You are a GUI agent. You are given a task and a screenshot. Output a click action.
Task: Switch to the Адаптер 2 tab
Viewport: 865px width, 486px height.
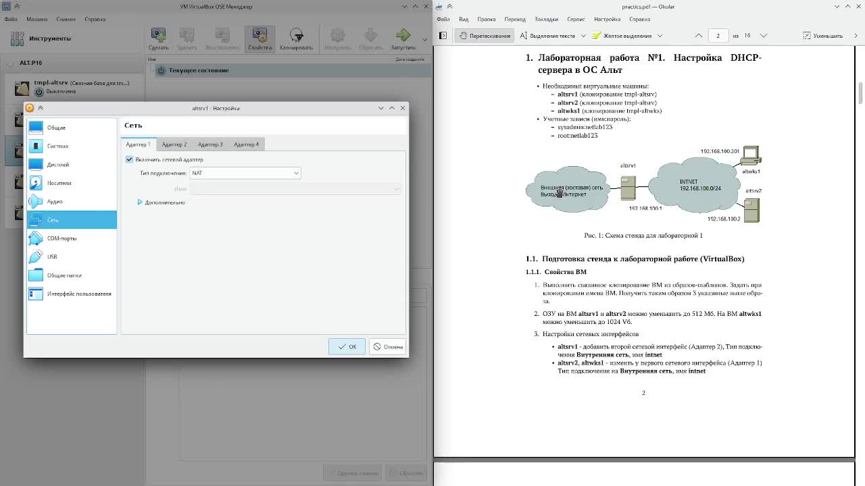[174, 144]
